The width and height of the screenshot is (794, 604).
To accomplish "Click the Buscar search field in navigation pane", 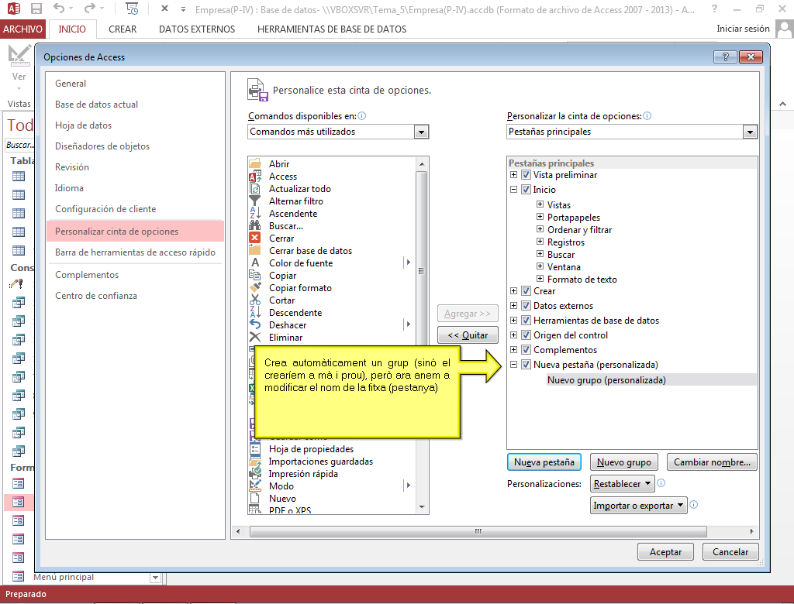I will [x=19, y=145].
